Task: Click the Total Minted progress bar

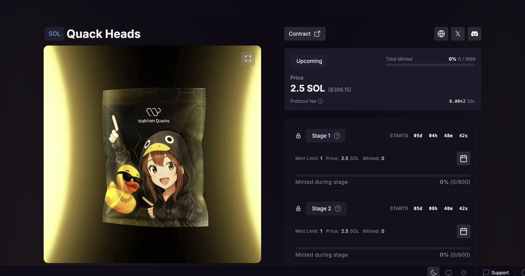Action: click(430, 65)
